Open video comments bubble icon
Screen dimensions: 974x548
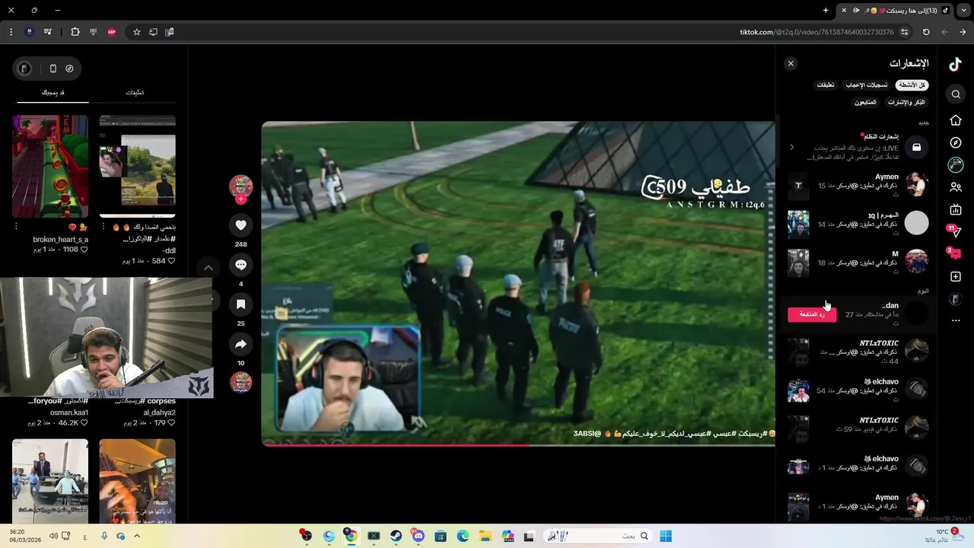pos(240,265)
